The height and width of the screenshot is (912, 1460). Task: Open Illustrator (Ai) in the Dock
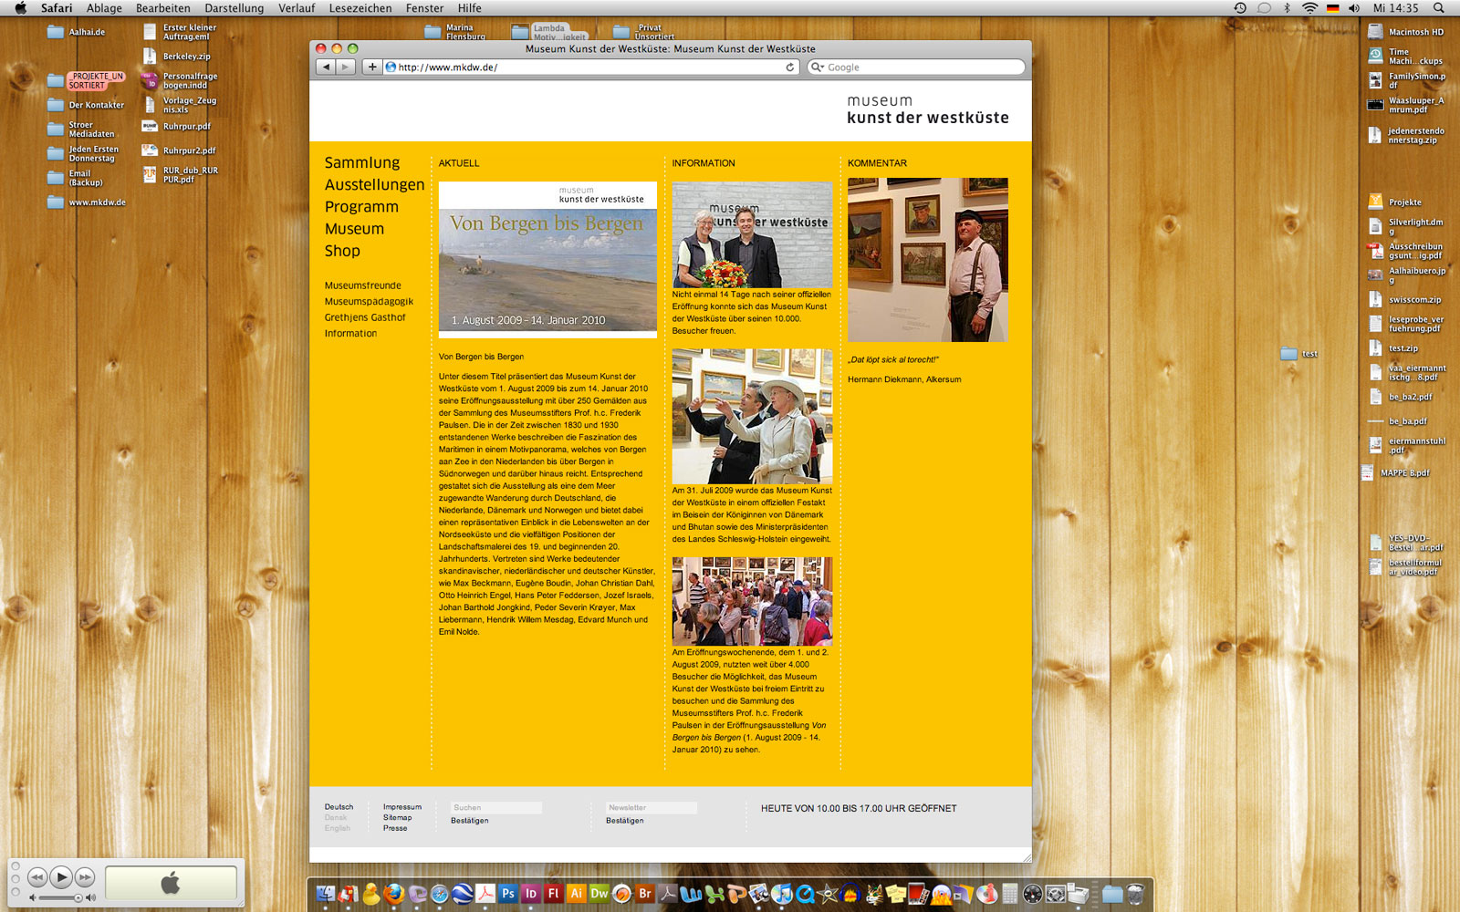576,894
